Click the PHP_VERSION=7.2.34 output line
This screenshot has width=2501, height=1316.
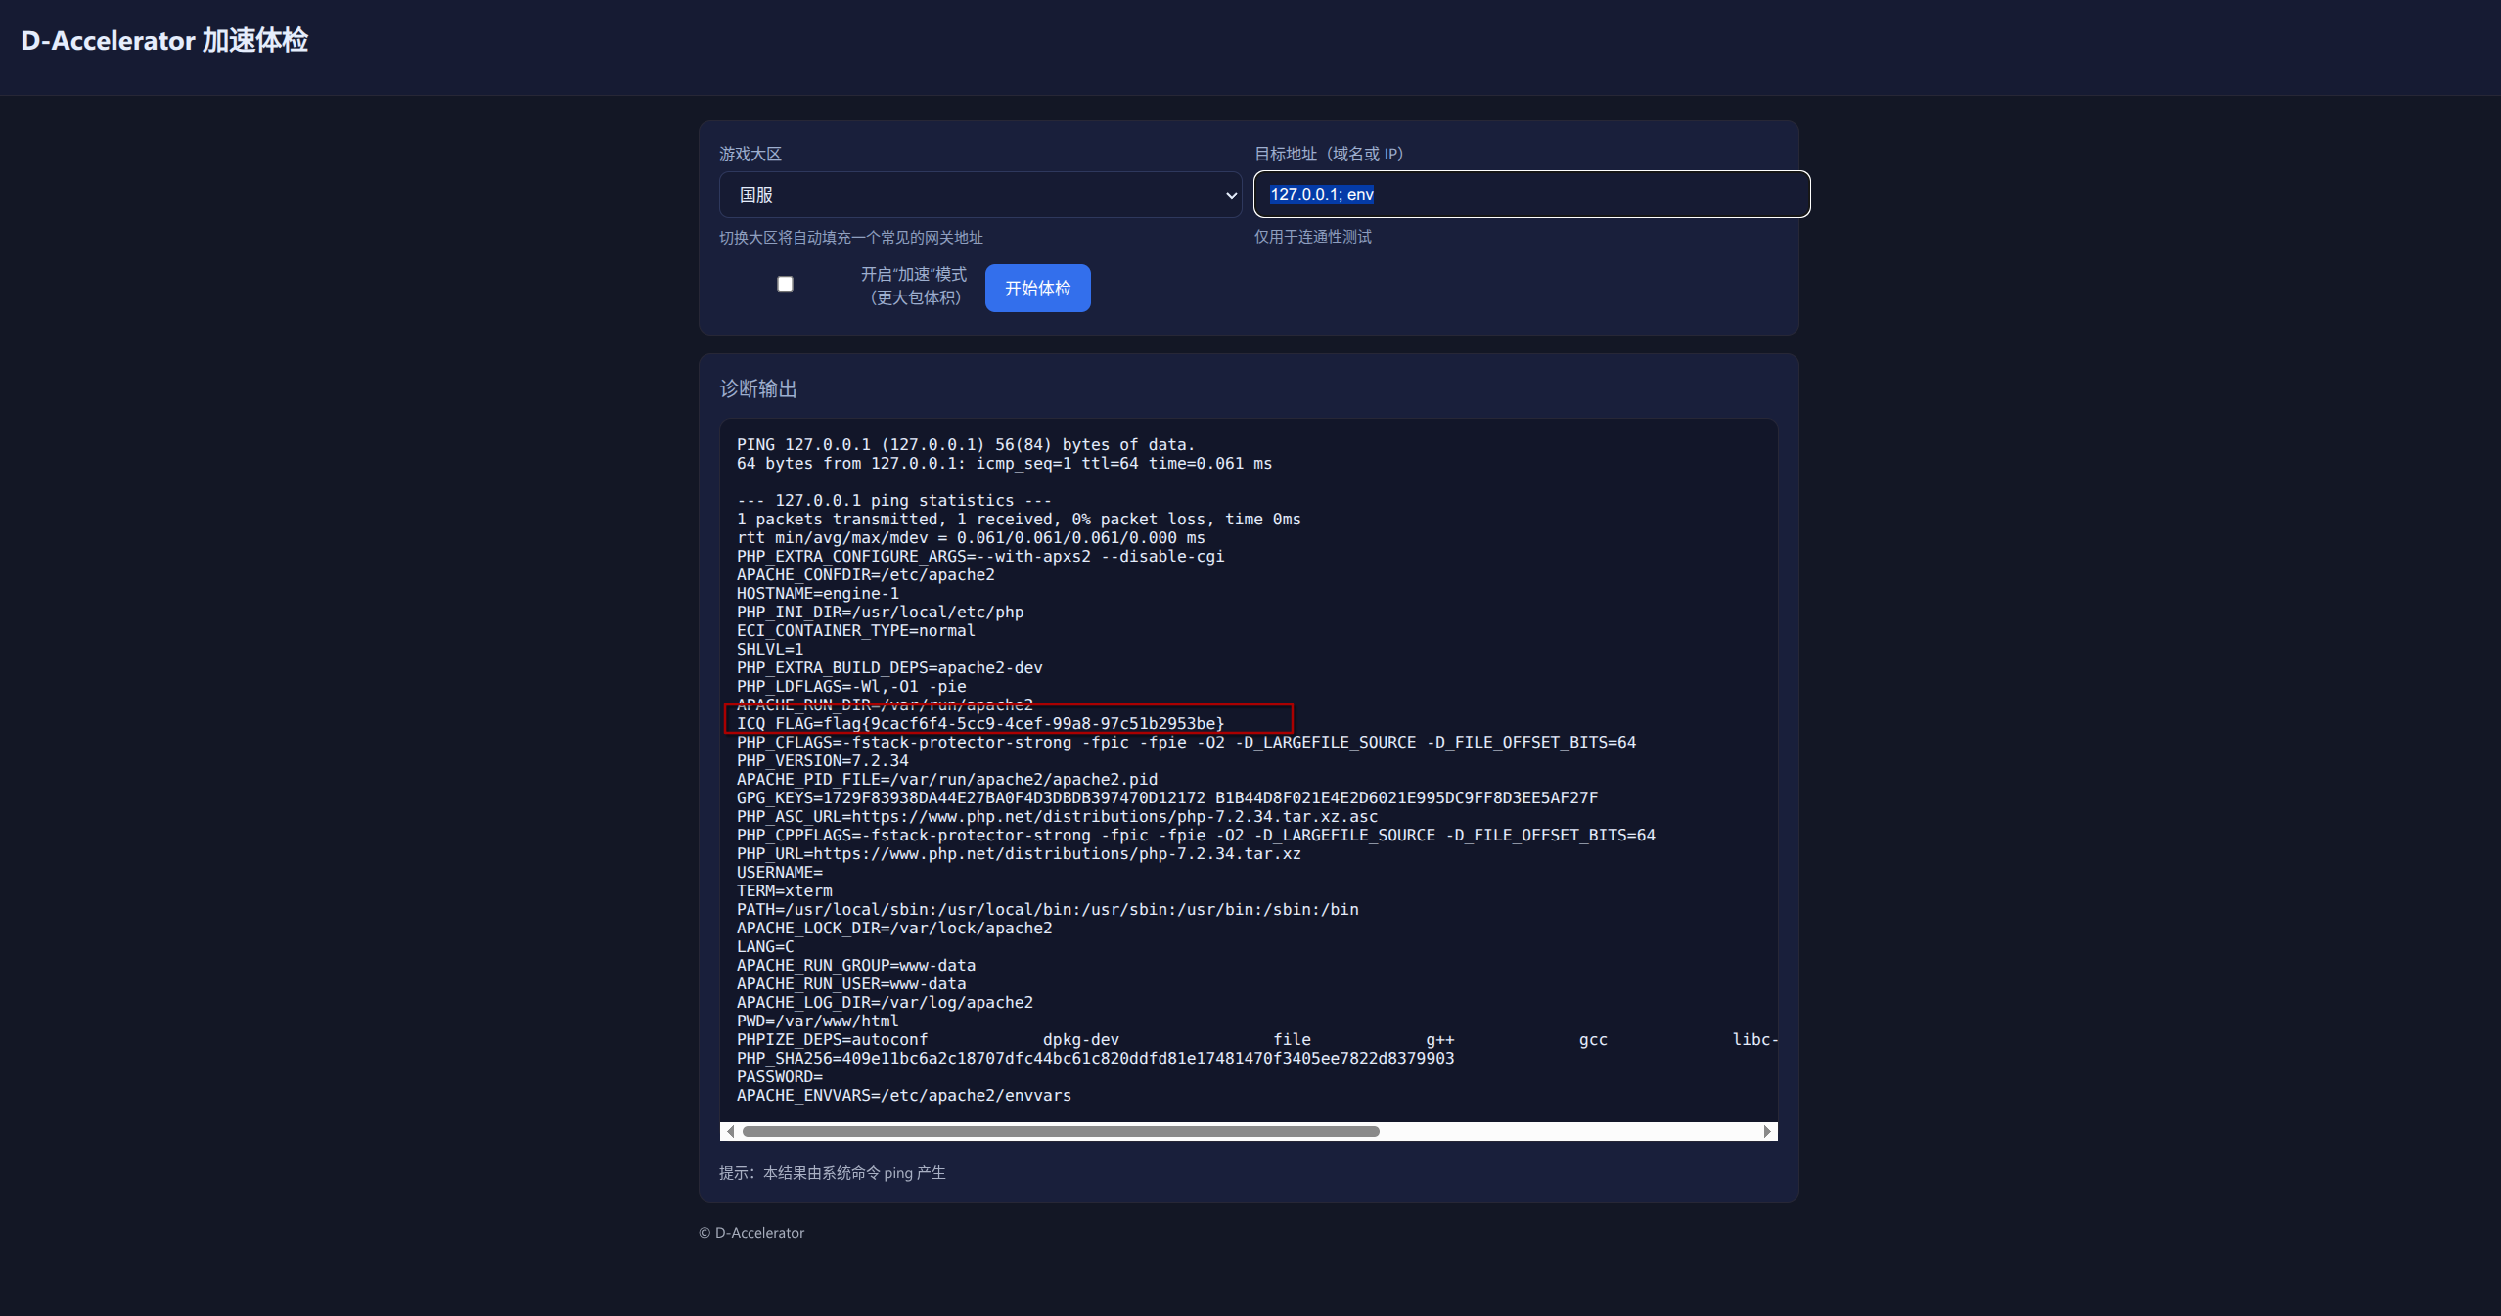(x=823, y=761)
